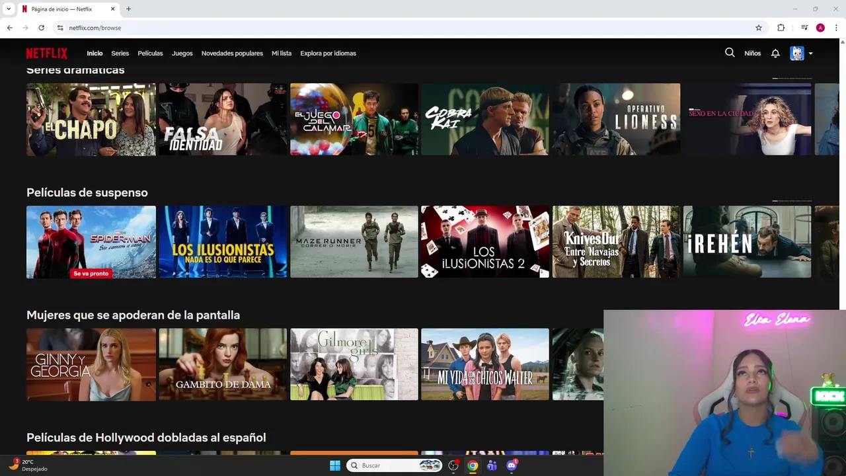Open Gambito de Dama thumbnail
Image resolution: width=846 pixels, height=476 pixels.
coord(223,364)
